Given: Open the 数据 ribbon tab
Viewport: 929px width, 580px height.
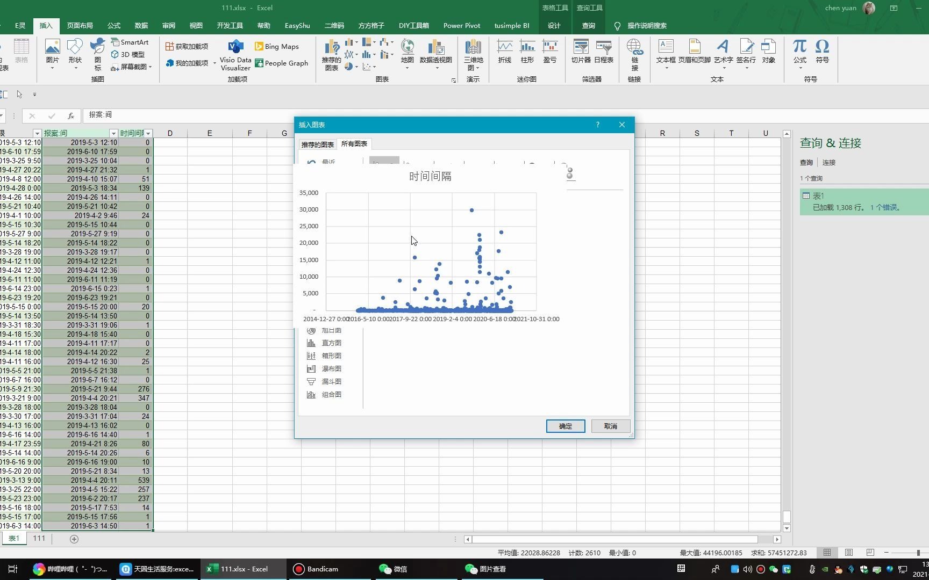Looking at the screenshot, I should tap(141, 26).
